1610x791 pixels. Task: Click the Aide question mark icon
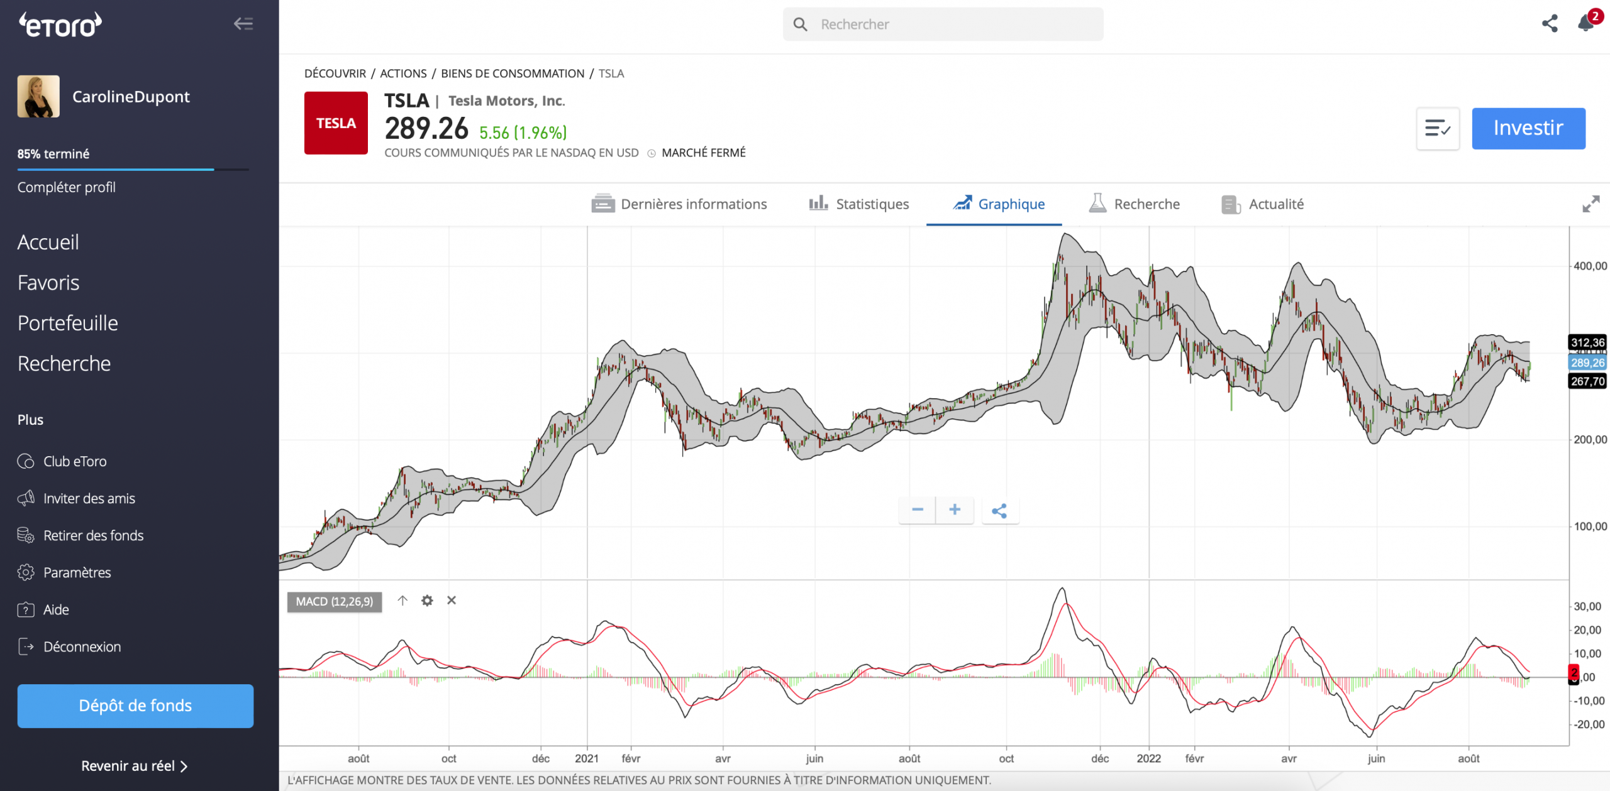point(26,609)
